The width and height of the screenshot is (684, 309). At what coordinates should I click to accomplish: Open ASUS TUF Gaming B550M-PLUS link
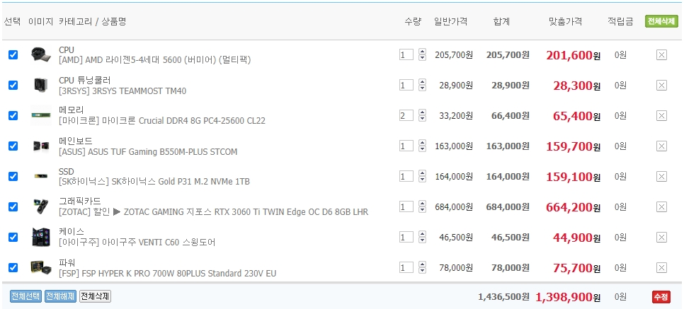148,151
